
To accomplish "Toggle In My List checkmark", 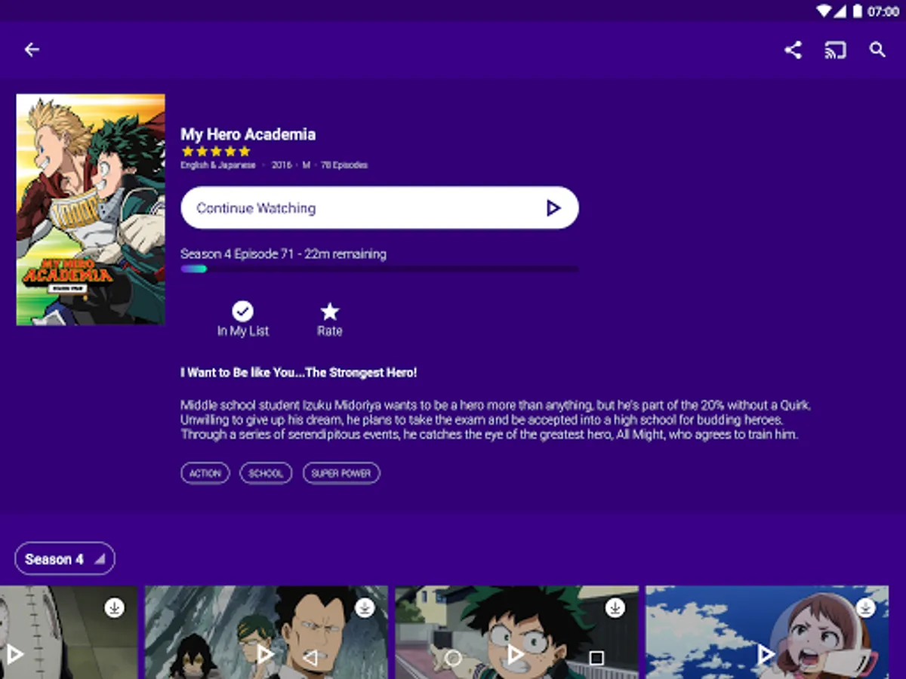I will (x=242, y=311).
